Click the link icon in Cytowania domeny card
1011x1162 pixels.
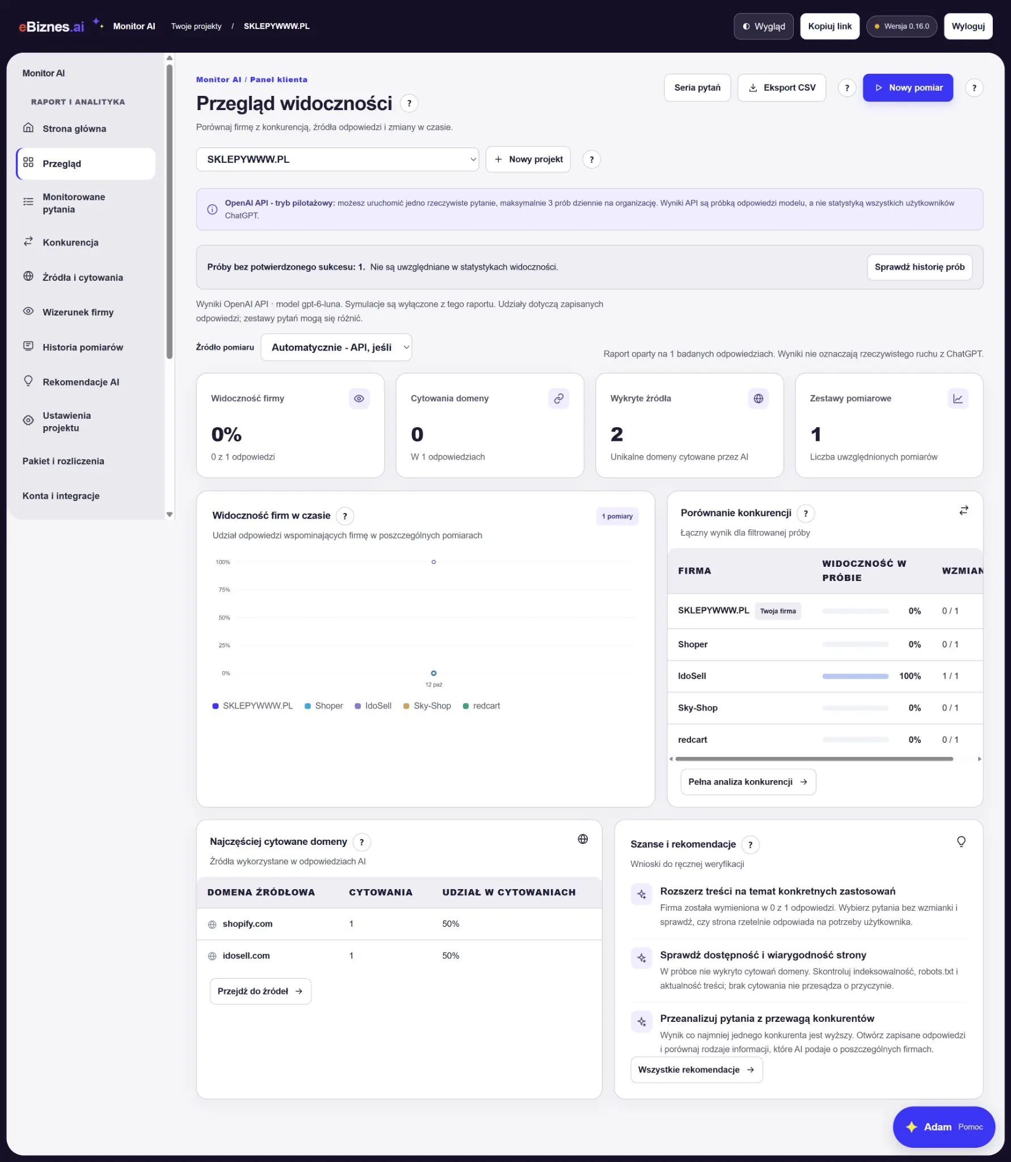(559, 398)
